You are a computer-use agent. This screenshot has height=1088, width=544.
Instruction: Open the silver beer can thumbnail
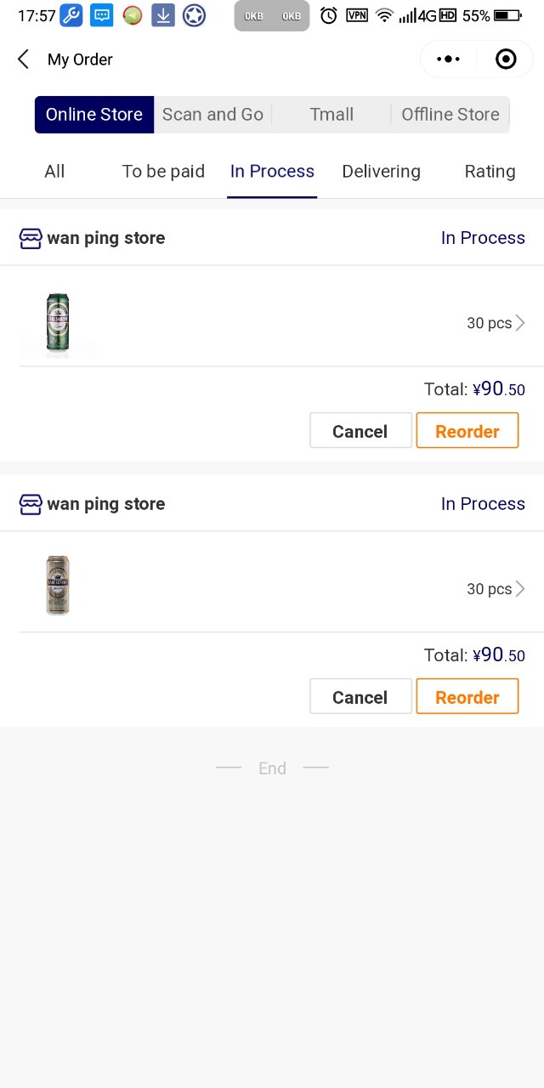coord(58,586)
